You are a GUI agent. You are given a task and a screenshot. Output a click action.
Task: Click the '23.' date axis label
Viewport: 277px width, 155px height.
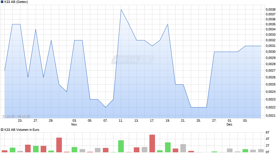[x=20, y=121]
